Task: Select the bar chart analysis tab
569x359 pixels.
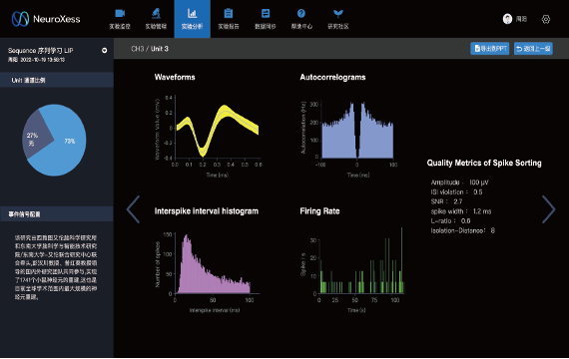Action: tap(193, 19)
